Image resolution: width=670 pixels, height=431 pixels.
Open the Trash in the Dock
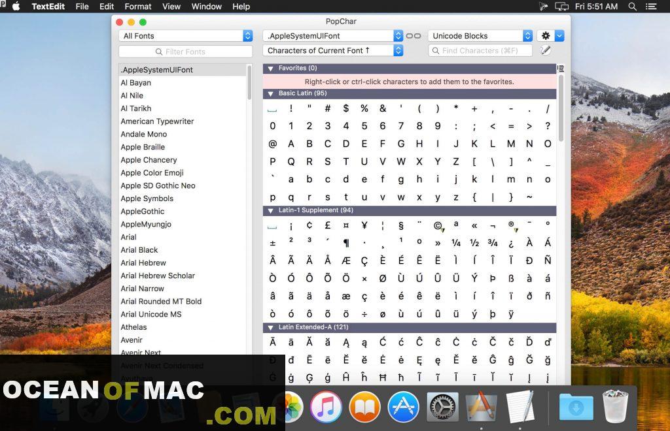tap(615, 406)
